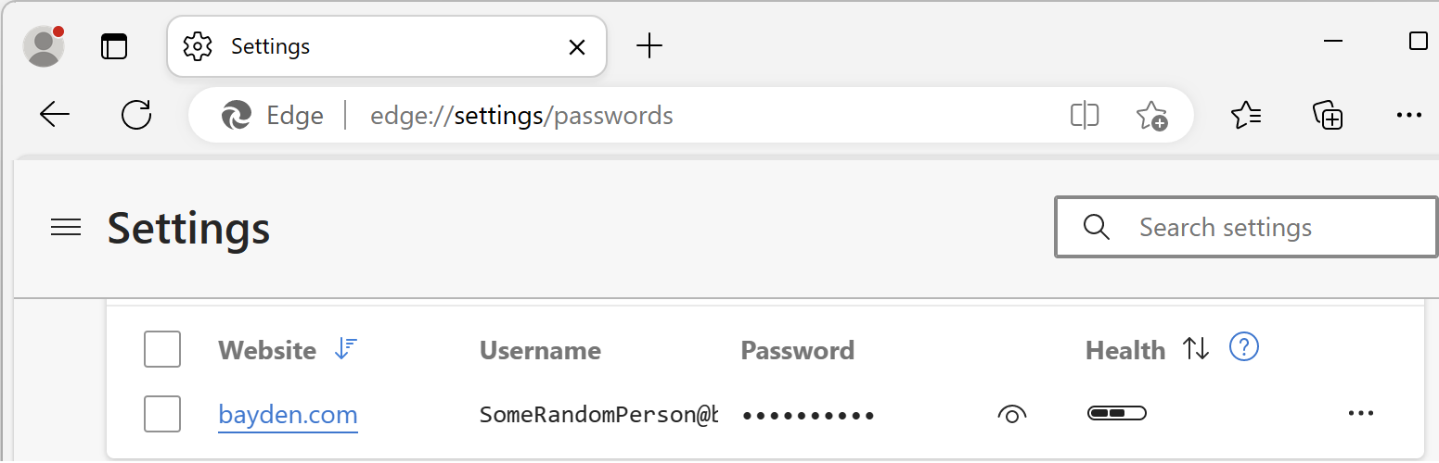This screenshot has height=463, width=1439.
Task: Check the bayden.com row checkbox
Action: pyautogui.click(x=162, y=414)
